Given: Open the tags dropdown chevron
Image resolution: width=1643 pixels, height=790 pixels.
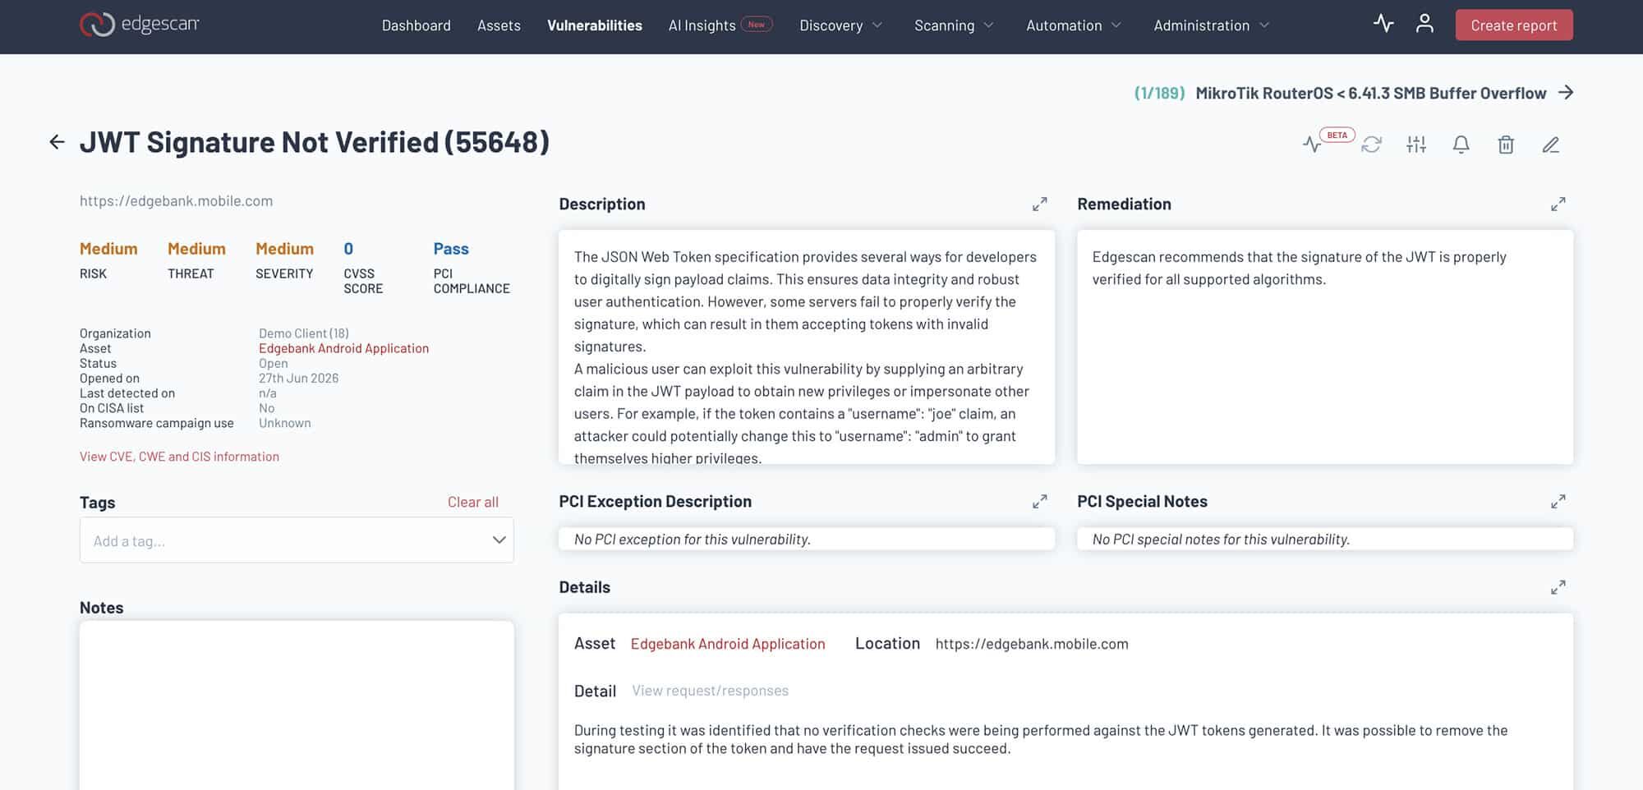Looking at the screenshot, I should tap(499, 540).
